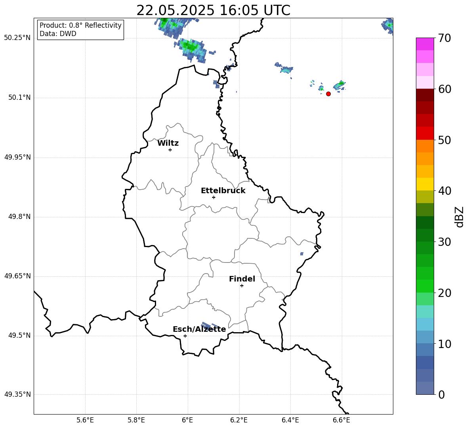Click the 49.65°N latitude label
This screenshot has width=469, height=428.
coord(17,276)
